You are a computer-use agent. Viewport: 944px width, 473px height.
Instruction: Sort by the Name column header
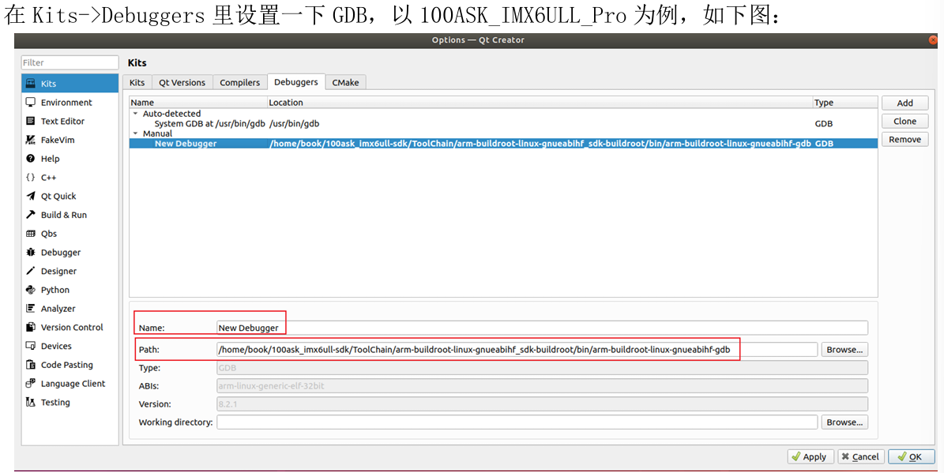(x=198, y=103)
